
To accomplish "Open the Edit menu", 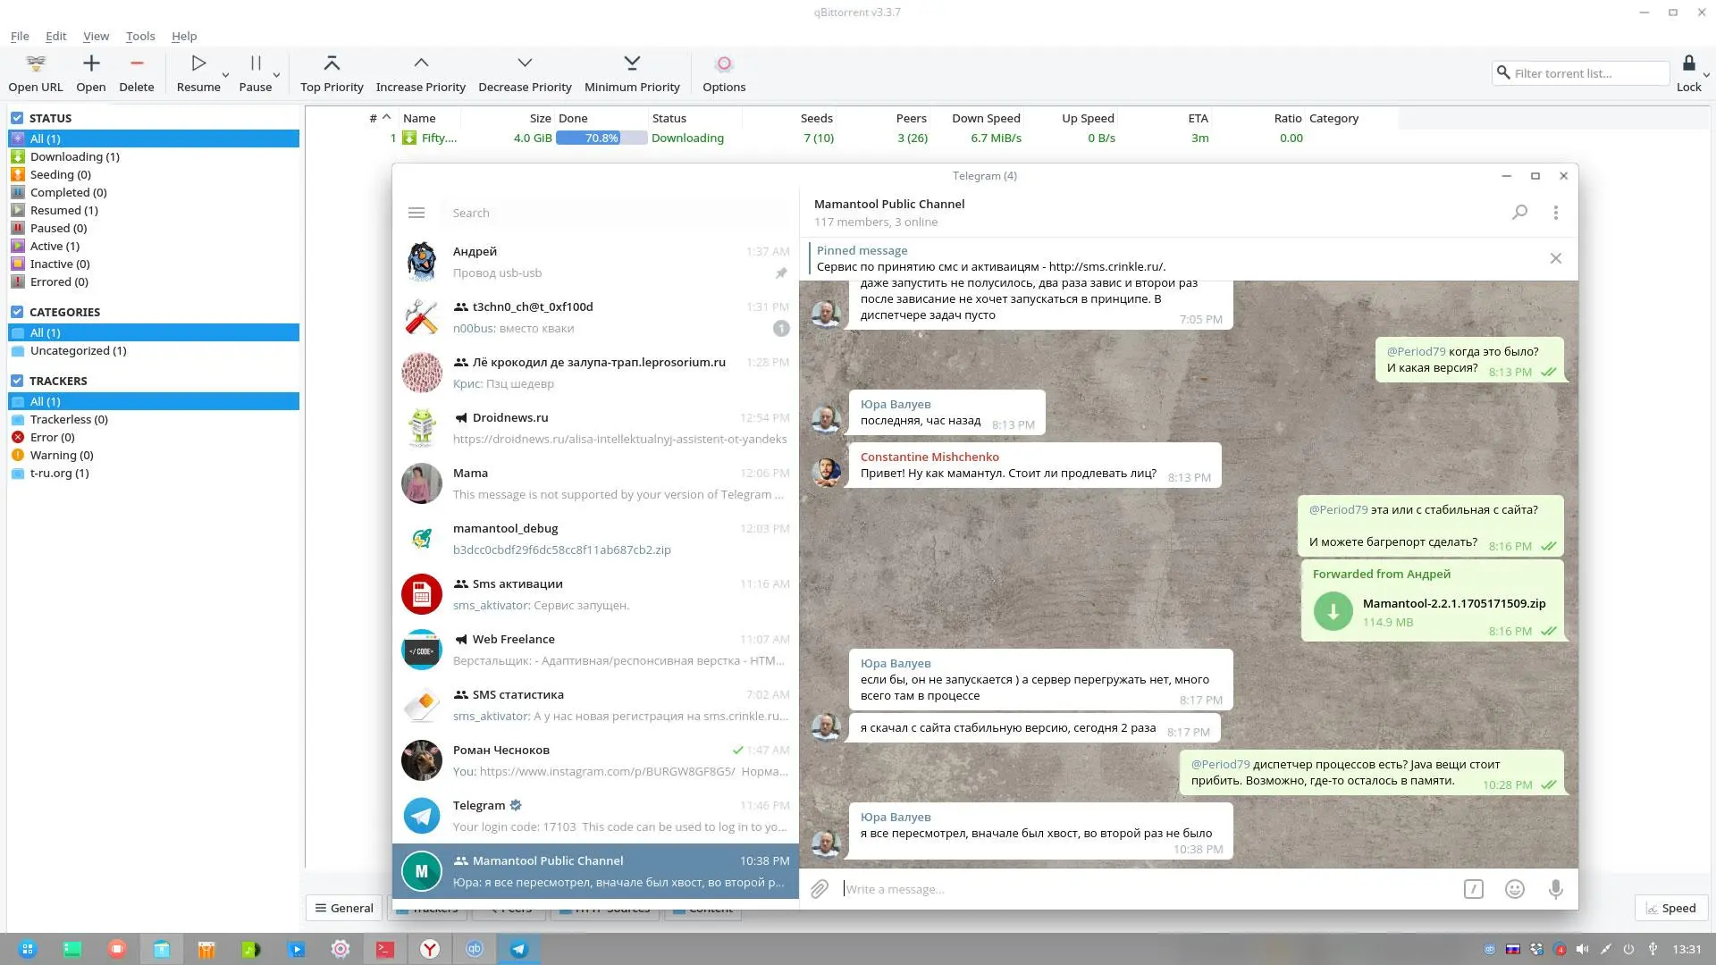I will pyautogui.click(x=56, y=36).
